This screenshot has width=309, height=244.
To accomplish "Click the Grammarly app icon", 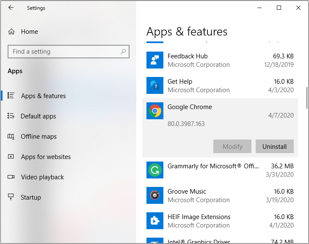I will [155, 170].
